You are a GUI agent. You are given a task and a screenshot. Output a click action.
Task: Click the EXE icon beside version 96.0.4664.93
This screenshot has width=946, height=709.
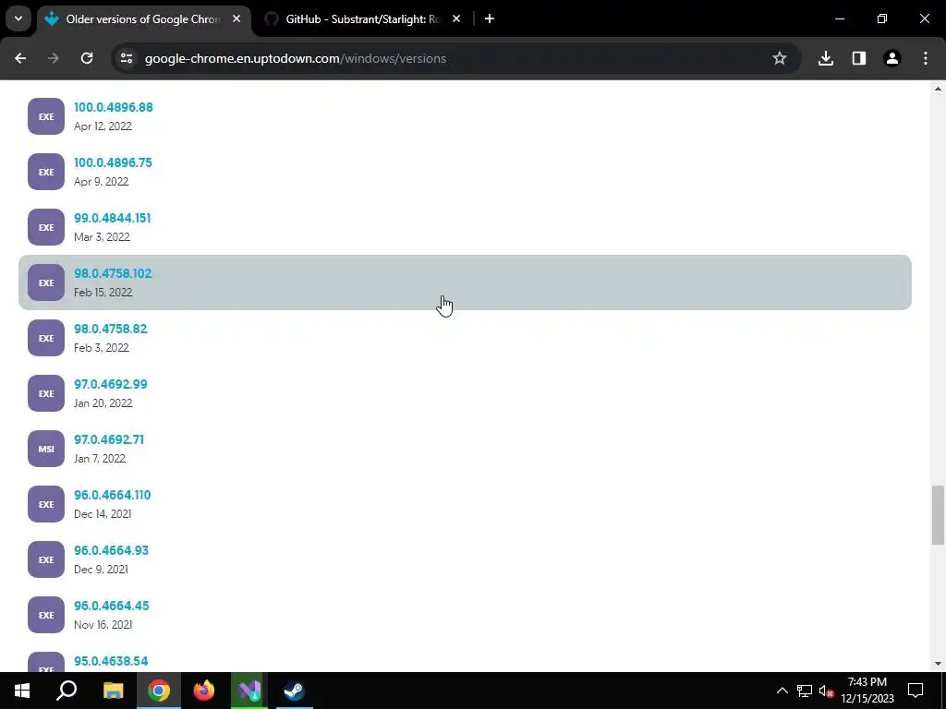[x=46, y=560]
